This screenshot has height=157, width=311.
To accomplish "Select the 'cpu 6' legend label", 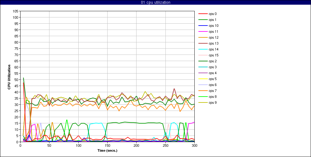I will click(x=213, y=85).
